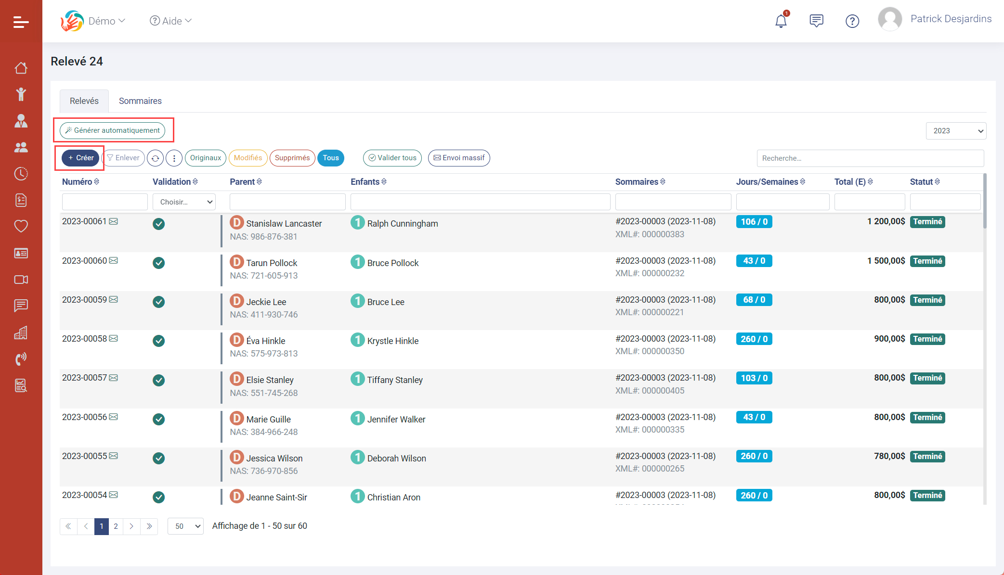Open the heart icon in sidebar
The width and height of the screenshot is (1004, 575).
tap(21, 226)
